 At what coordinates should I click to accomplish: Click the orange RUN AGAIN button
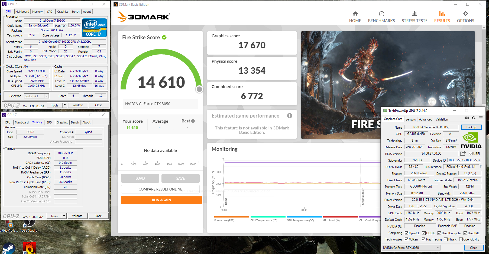pos(161,200)
